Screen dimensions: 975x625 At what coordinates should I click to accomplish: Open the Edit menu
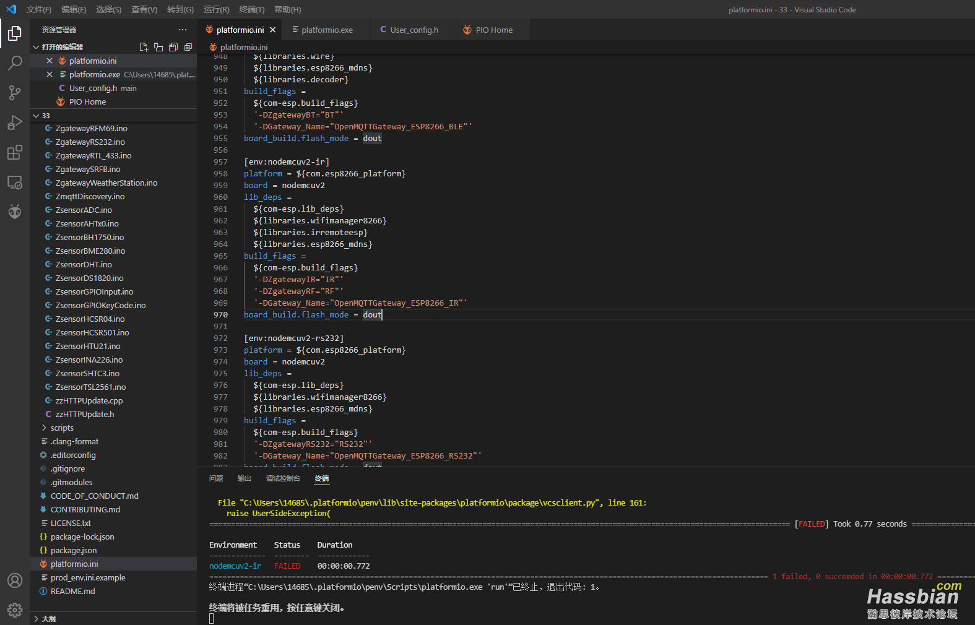[x=74, y=9]
